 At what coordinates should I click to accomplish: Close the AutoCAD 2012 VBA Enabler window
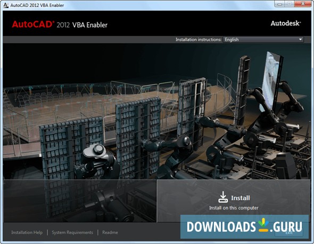(303, 4)
